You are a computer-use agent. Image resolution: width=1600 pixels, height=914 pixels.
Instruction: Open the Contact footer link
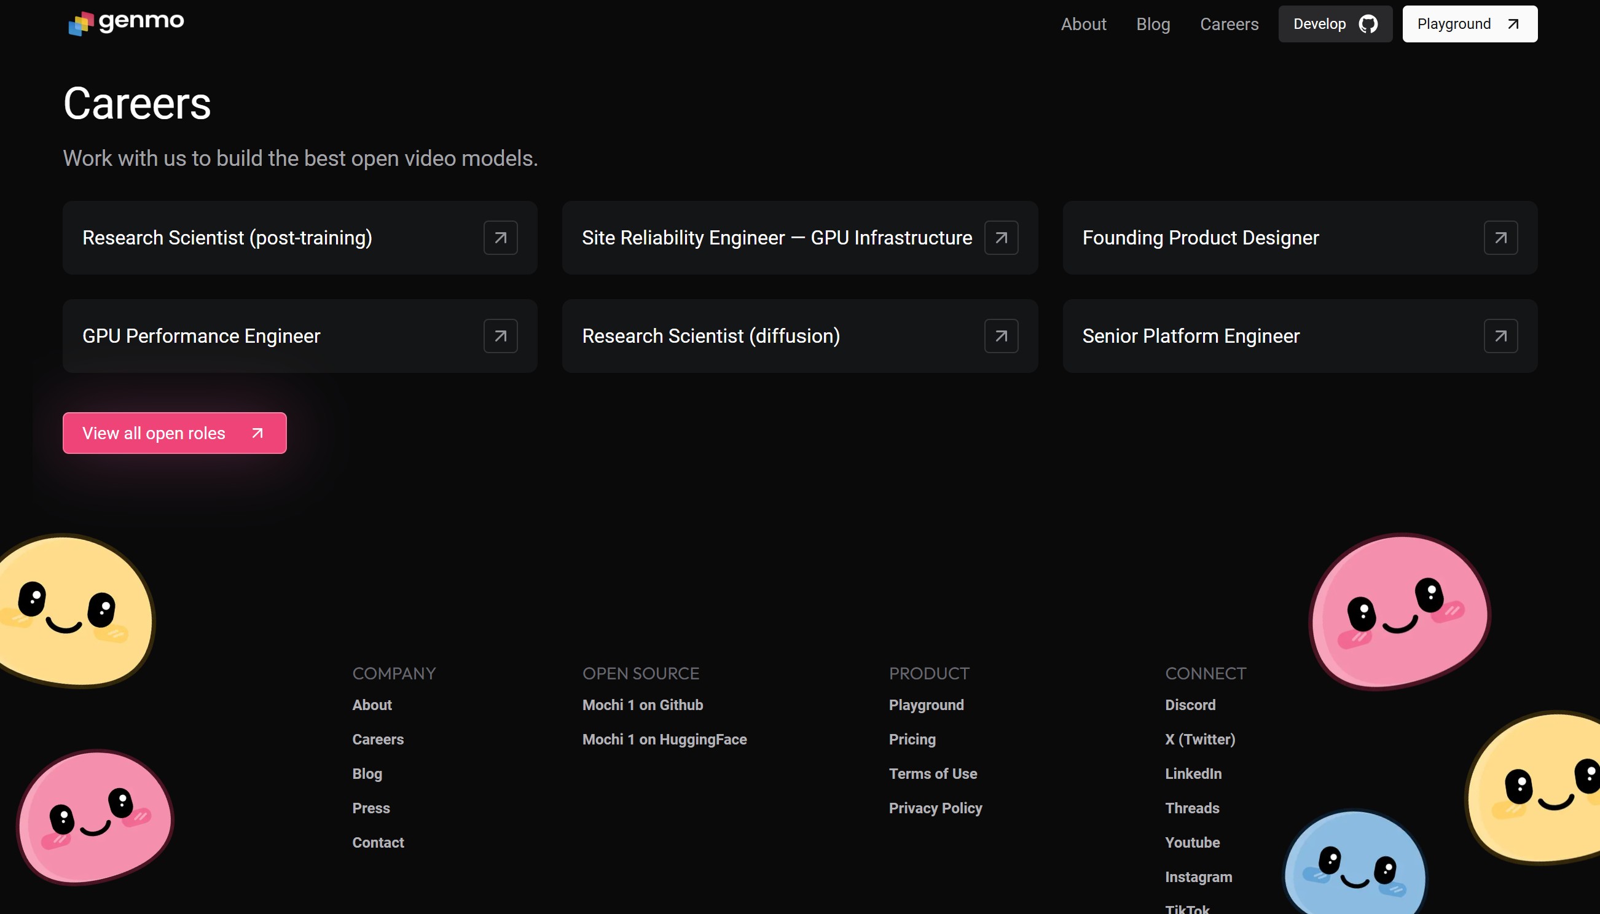click(x=378, y=842)
